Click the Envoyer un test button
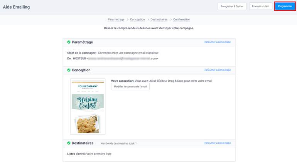Image resolution: width=297 pixels, height=163 pixels. click(260, 7)
